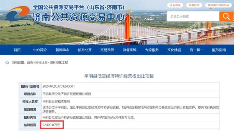Click the orange search magnifier icon
Screen dimensions: 234x131
(226, 16)
